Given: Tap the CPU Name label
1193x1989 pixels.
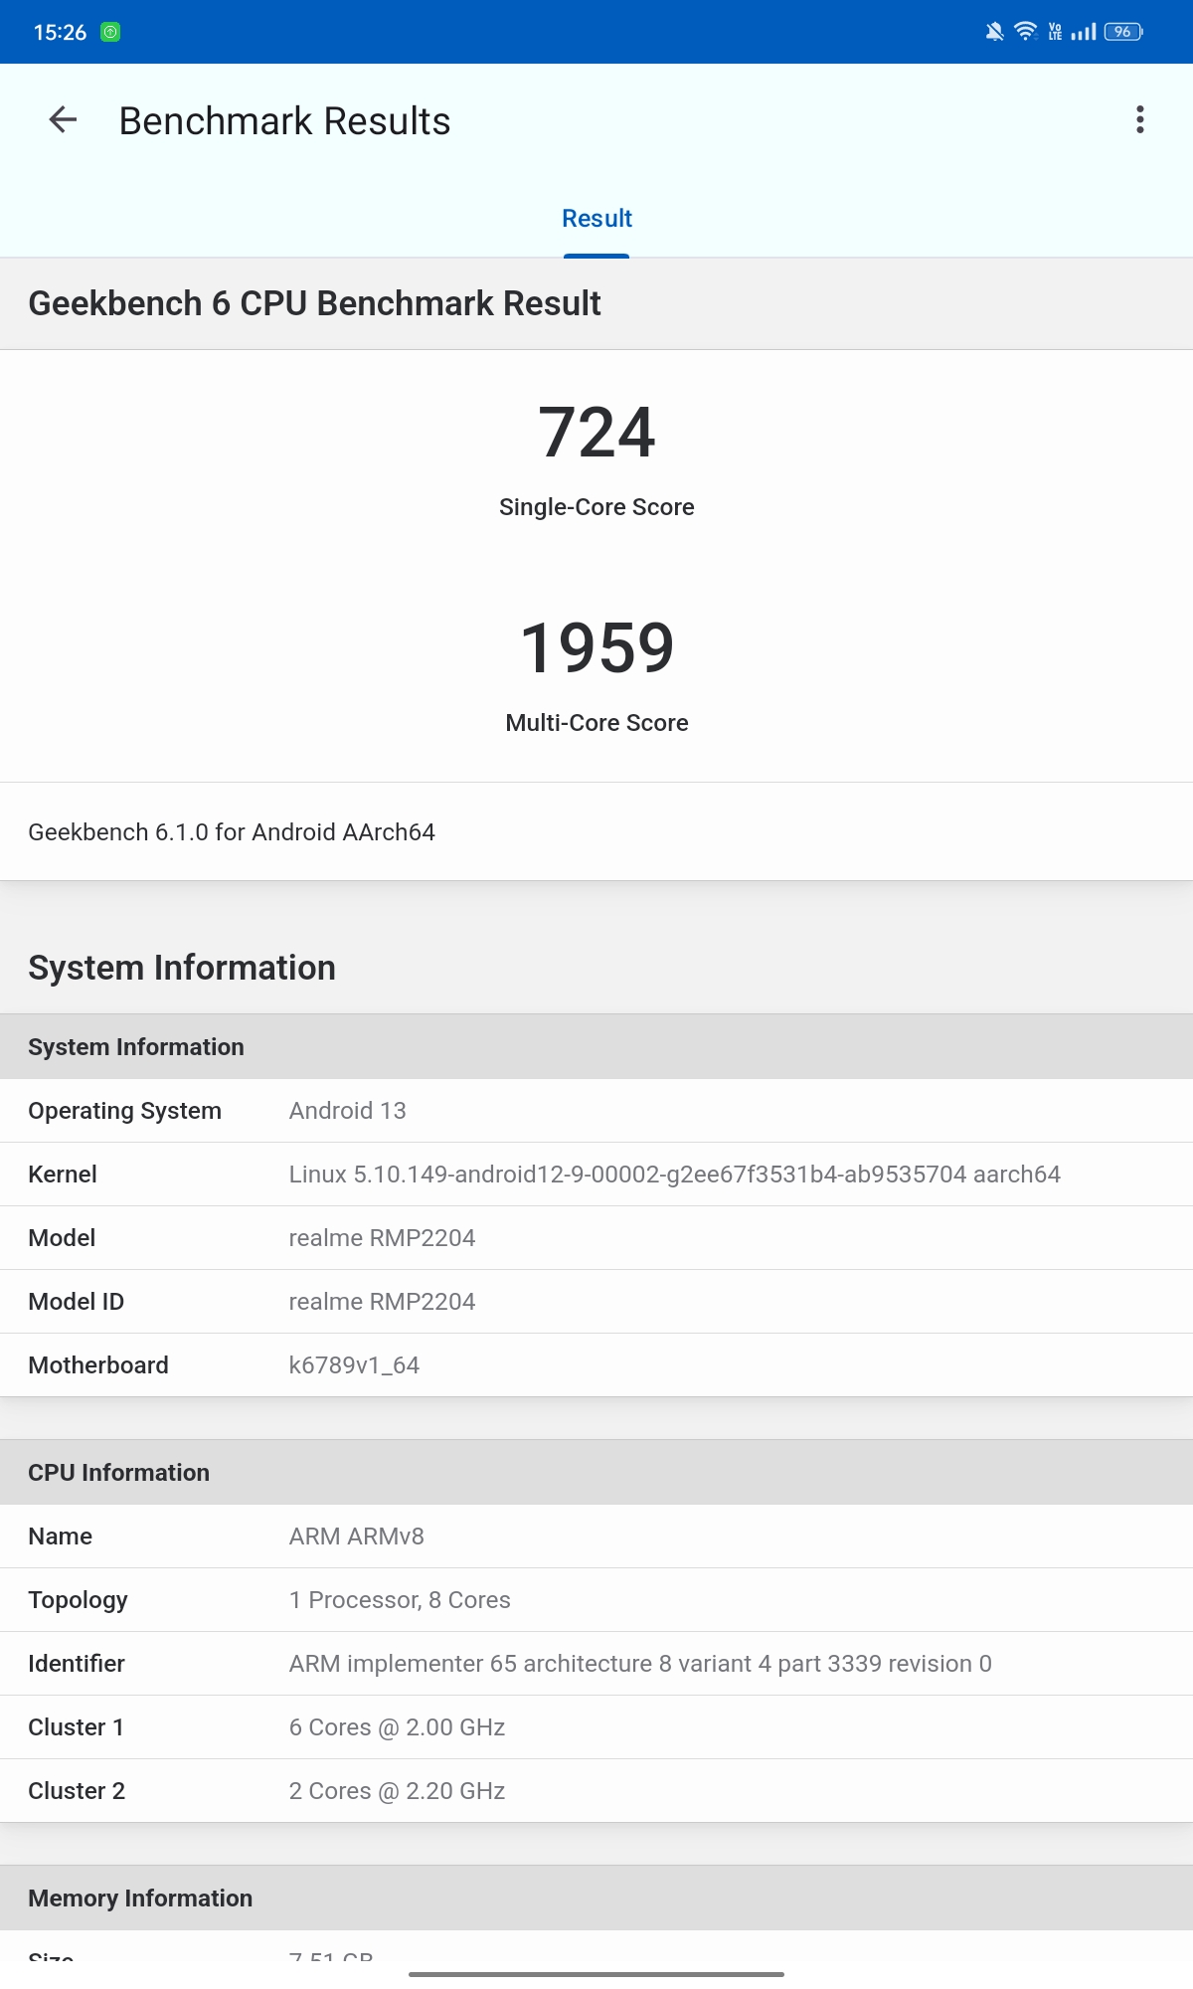Looking at the screenshot, I should point(61,1537).
